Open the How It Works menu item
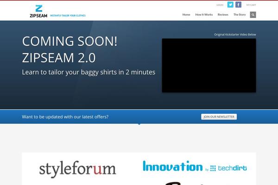278x185 pixels. [x=204, y=15]
